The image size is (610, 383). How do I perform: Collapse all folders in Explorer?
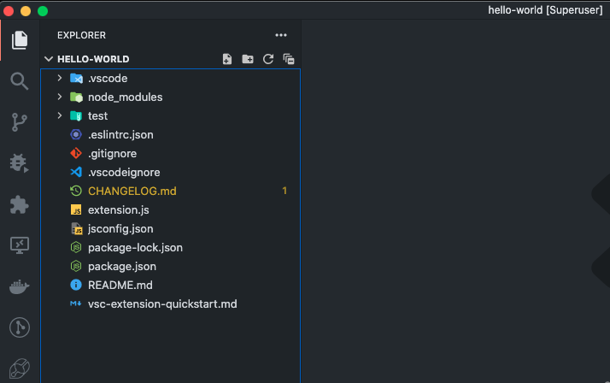289,59
